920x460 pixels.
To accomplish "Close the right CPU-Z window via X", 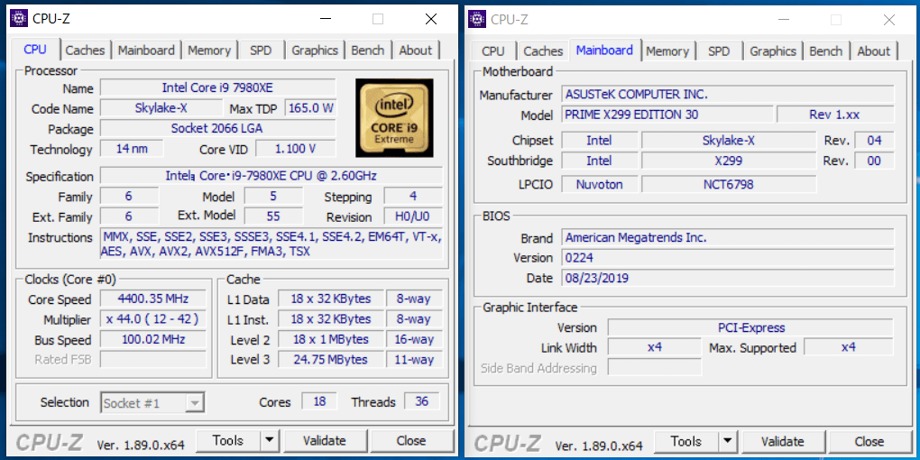I will (x=889, y=19).
